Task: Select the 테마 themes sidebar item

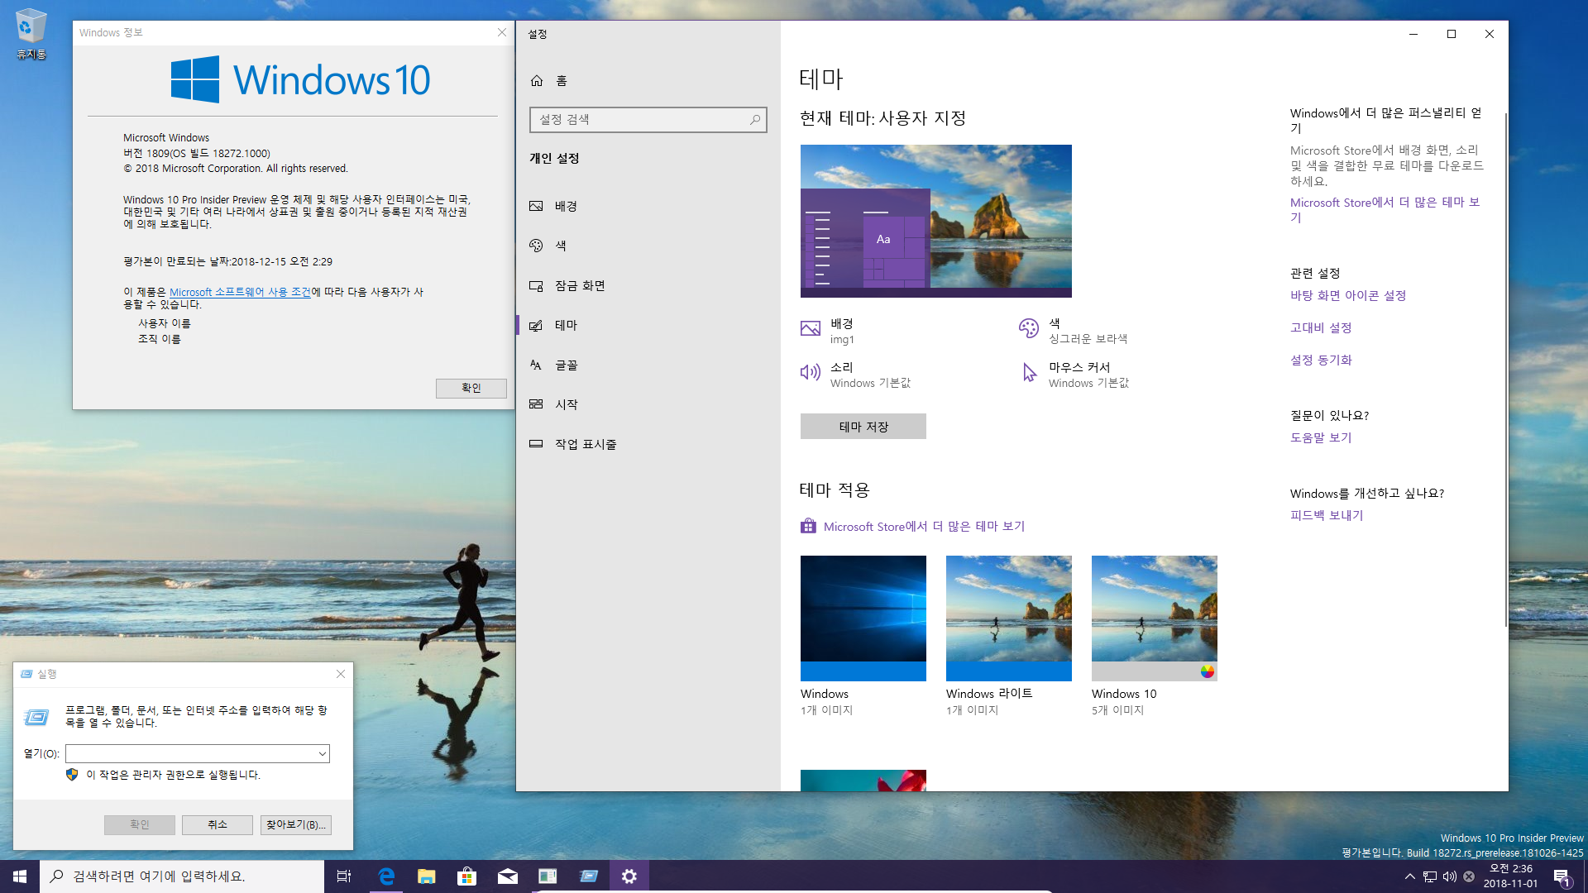Action: click(x=648, y=325)
